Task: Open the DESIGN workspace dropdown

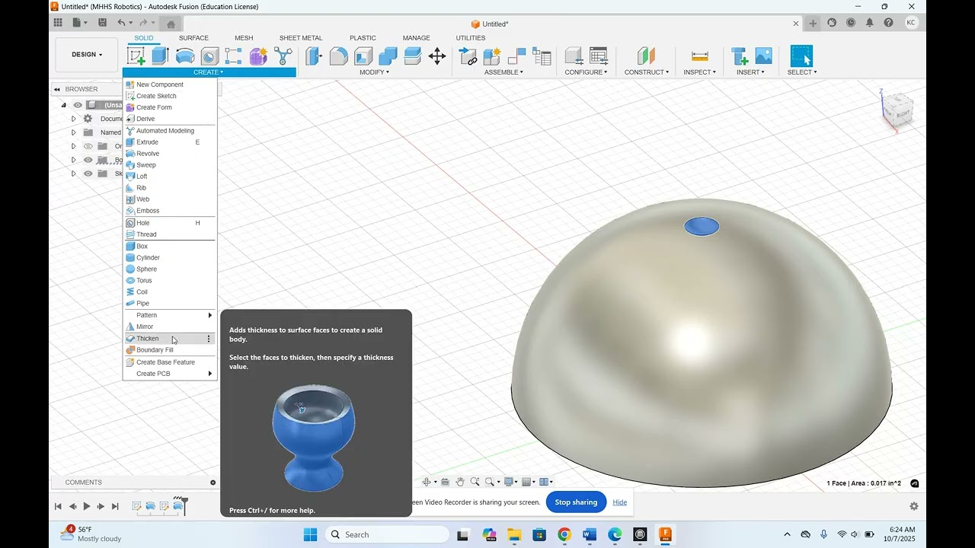Action: pos(87,55)
